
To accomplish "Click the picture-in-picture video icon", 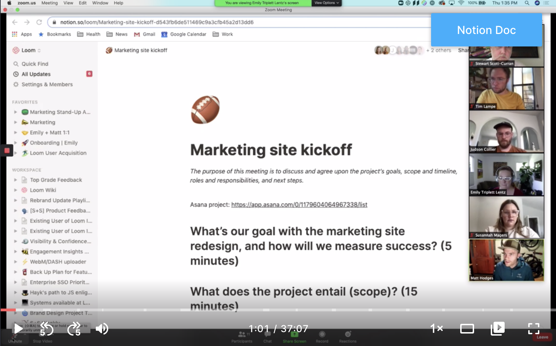I will (498, 328).
